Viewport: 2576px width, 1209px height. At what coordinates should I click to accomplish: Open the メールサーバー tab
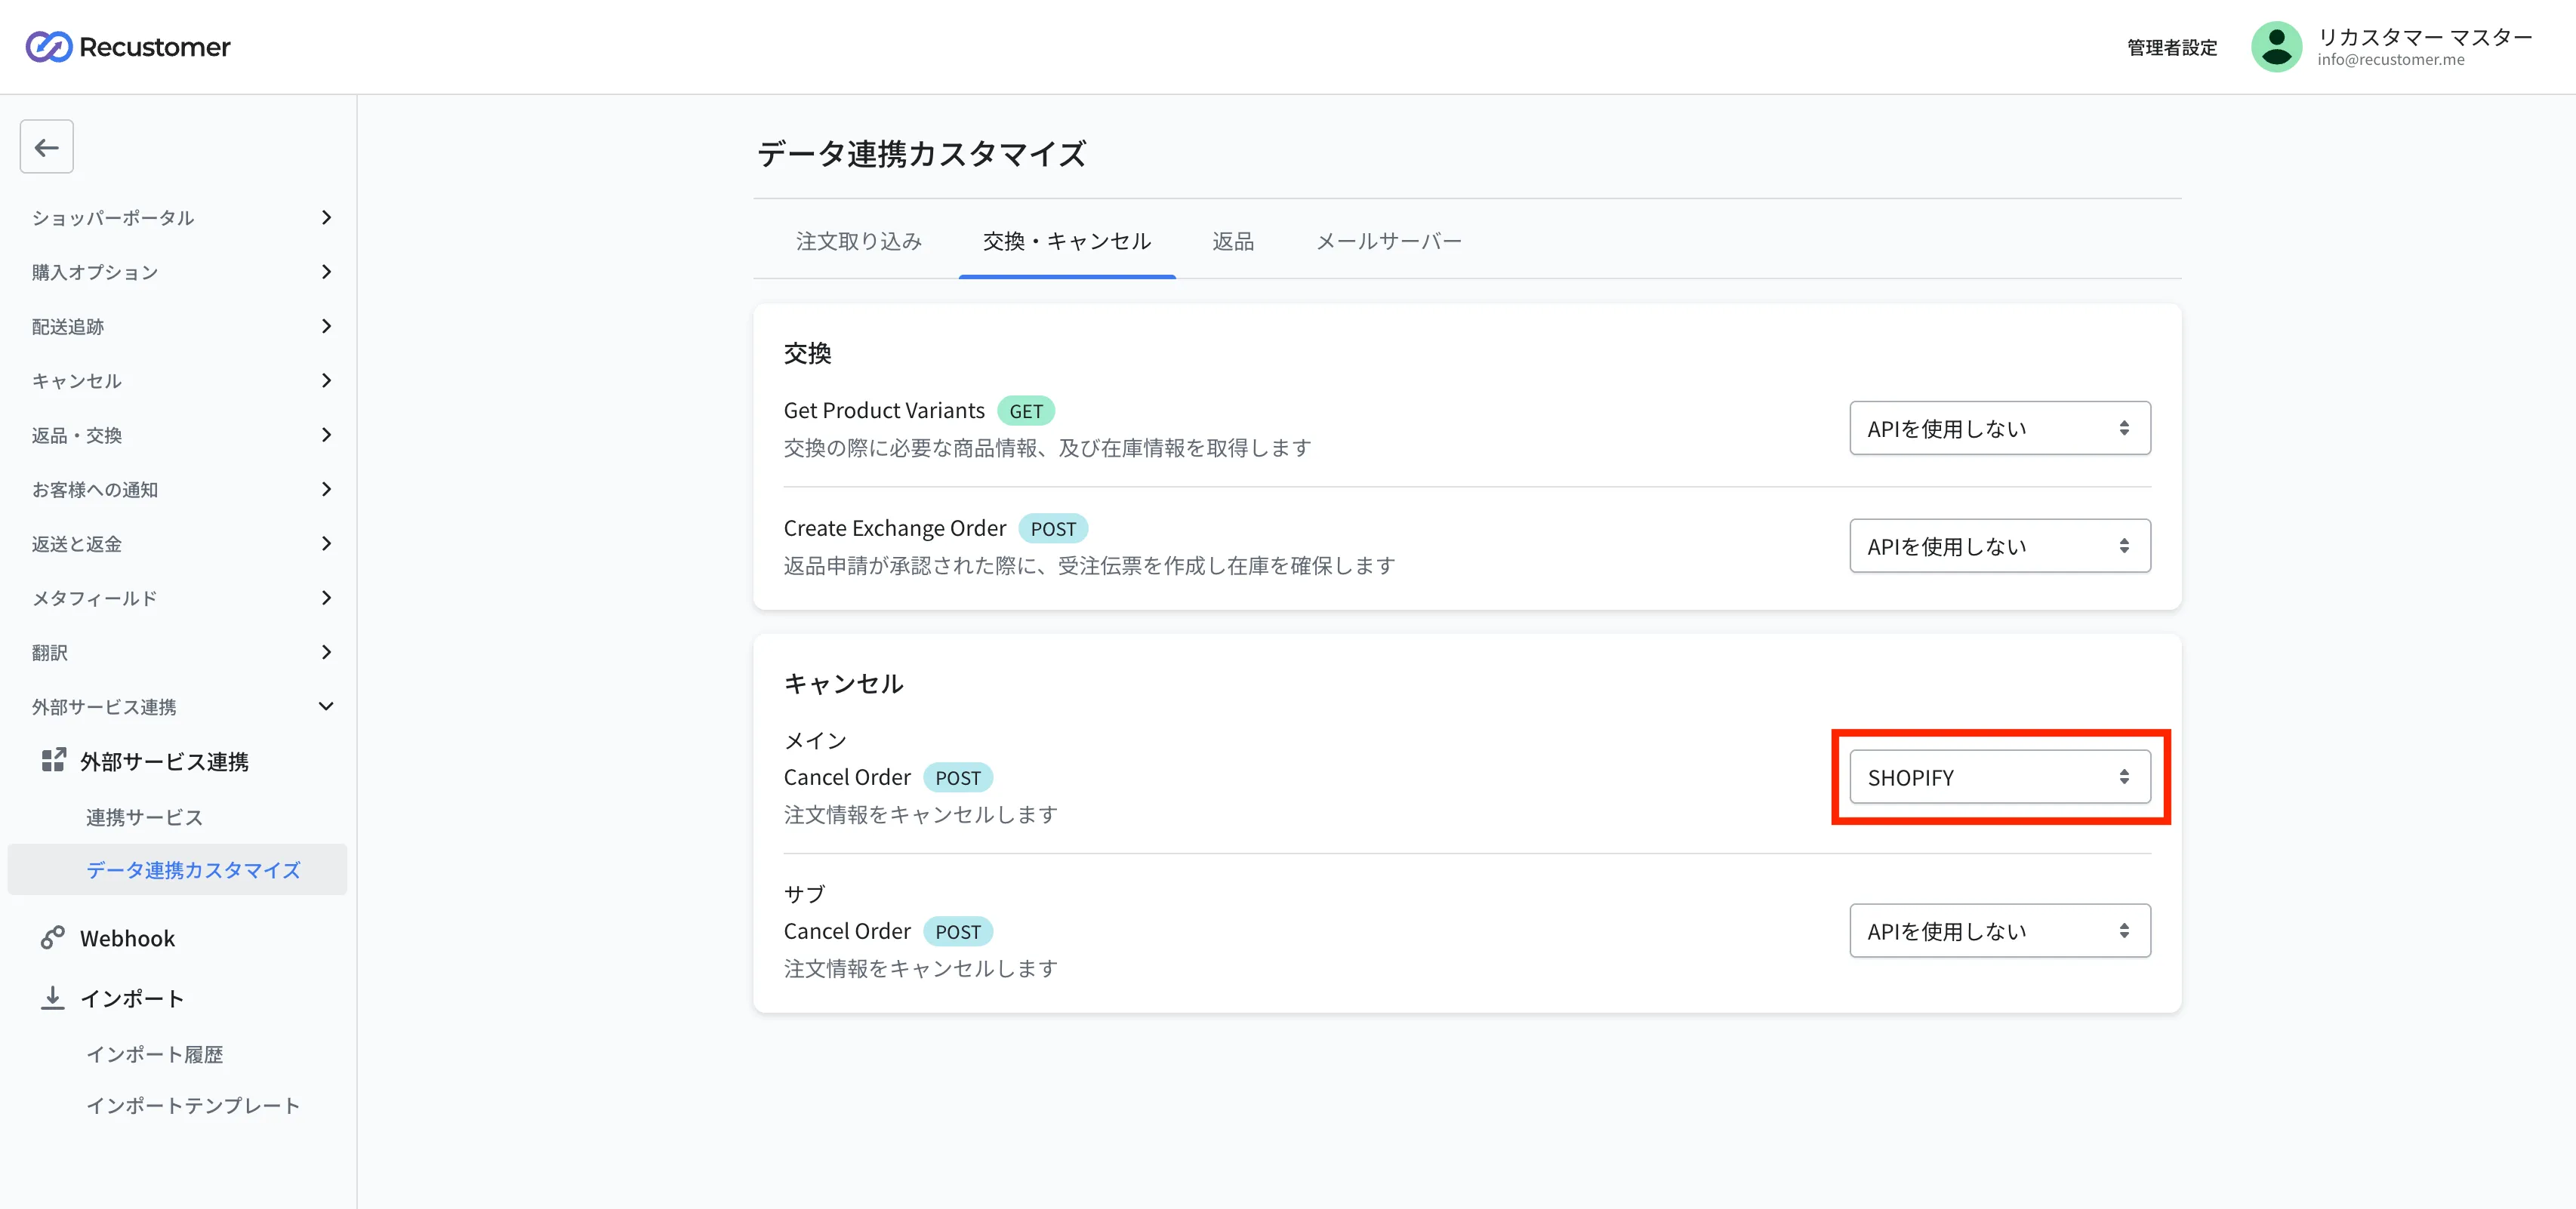point(1389,241)
